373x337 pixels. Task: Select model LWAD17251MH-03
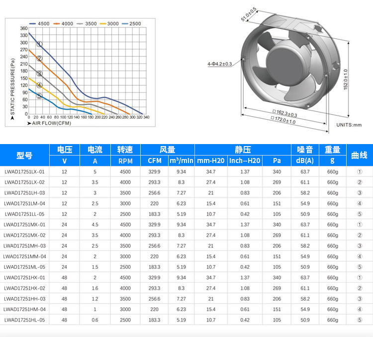[24, 246]
